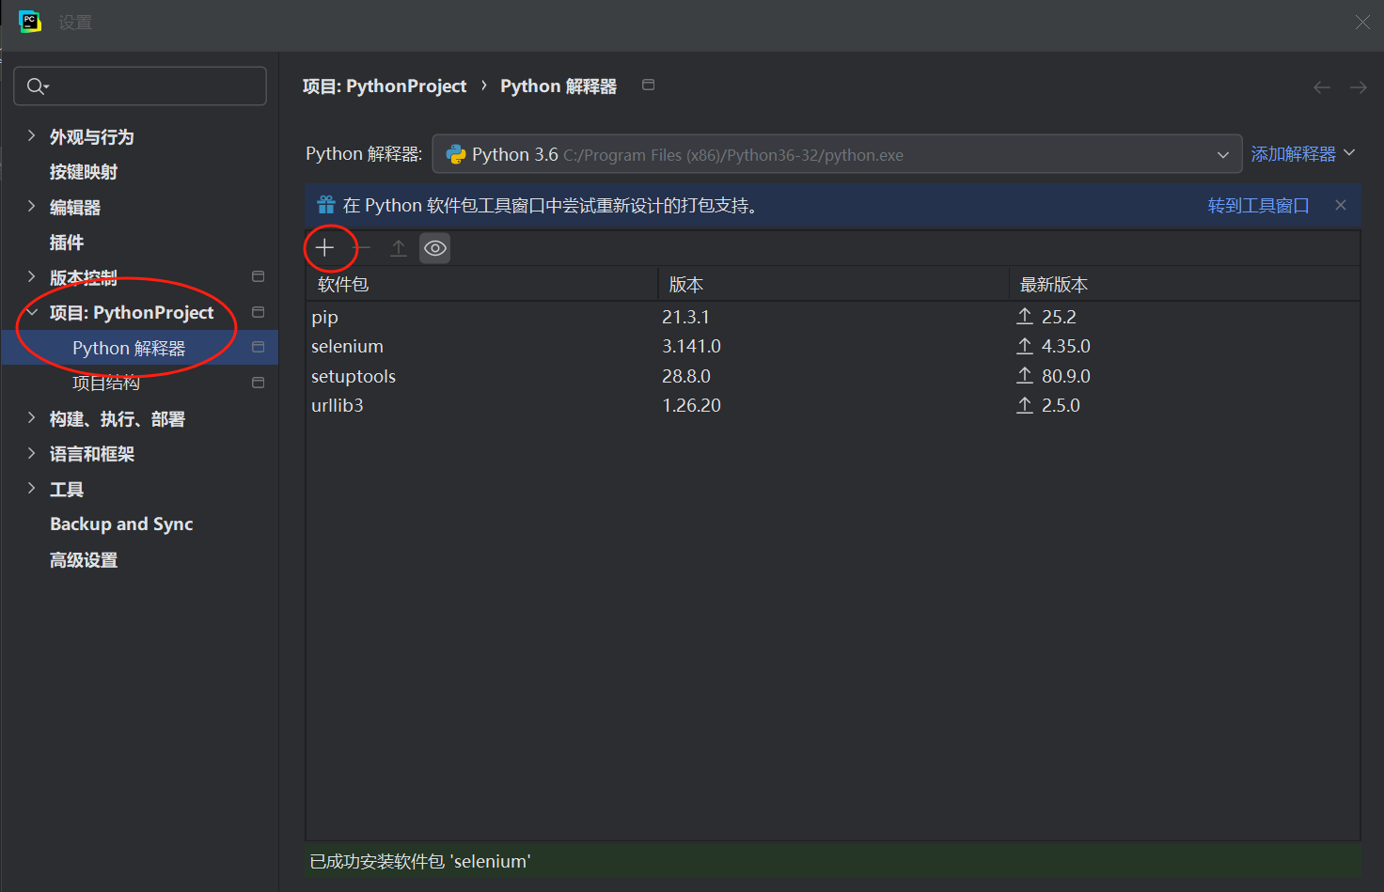Screen dimensions: 1384x892
Task: Open the Python interpreter dropdown
Action: [837, 154]
